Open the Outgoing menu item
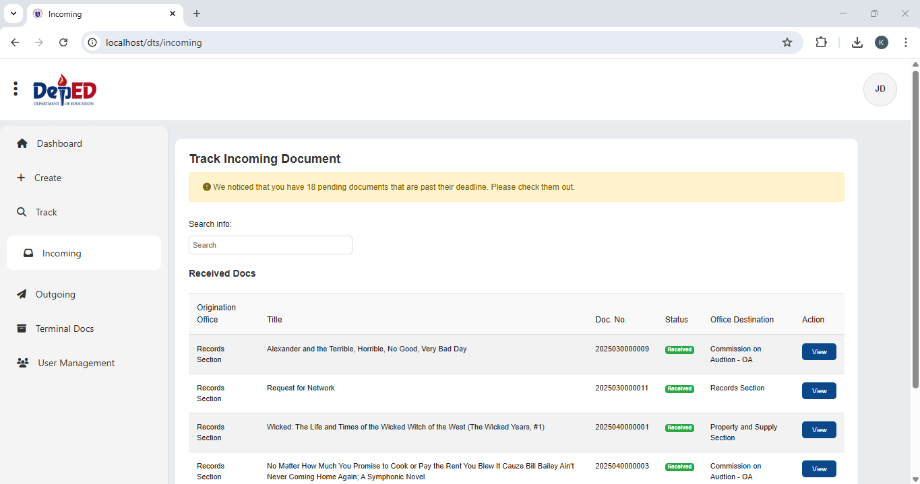The height and width of the screenshot is (484, 920). pyautogui.click(x=84, y=294)
